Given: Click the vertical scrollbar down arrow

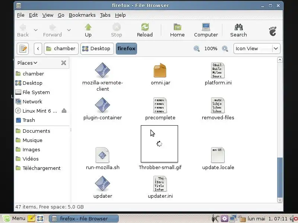Looking at the screenshot, I should point(280,200).
